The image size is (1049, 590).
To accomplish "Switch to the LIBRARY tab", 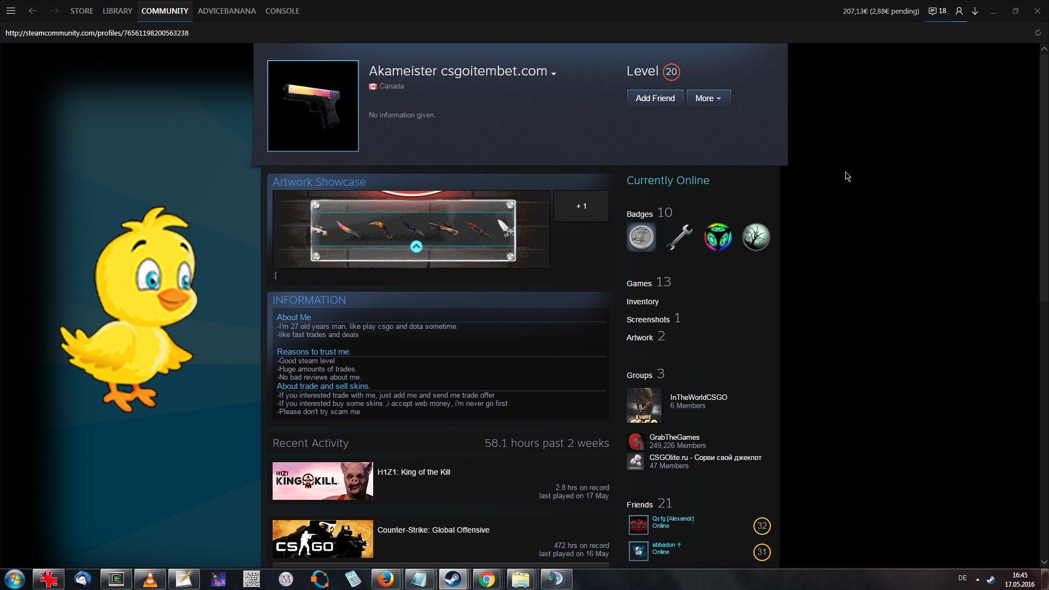I will click(x=117, y=11).
